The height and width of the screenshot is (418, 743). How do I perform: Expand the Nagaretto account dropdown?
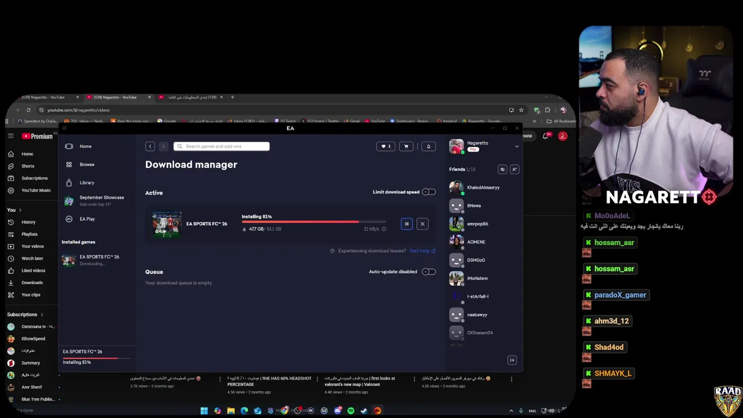point(517,146)
